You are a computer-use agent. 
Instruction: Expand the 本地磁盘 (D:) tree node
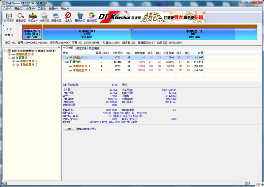(14, 61)
